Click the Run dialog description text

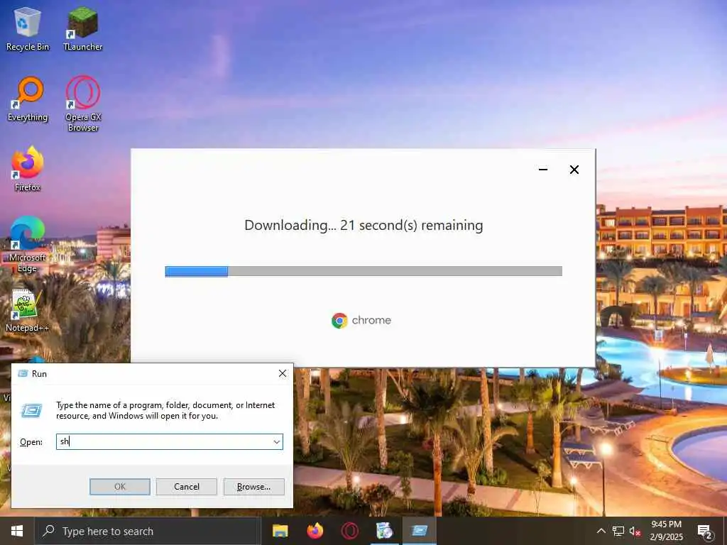[x=165, y=410]
